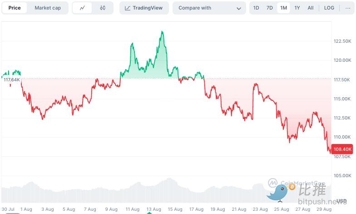Image resolution: width=356 pixels, height=214 pixels.
Task: Set time range to 7D
Action: (270, 8)
